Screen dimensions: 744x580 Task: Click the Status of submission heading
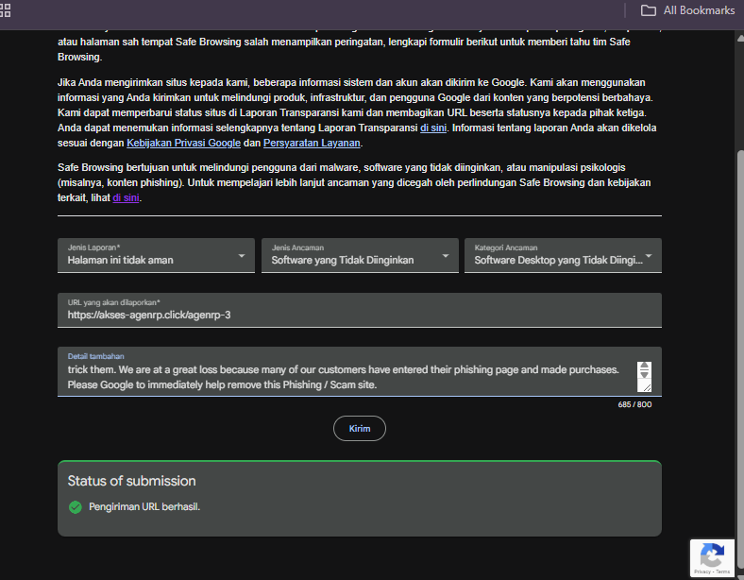pyautogui.click(x=131, y=481)
